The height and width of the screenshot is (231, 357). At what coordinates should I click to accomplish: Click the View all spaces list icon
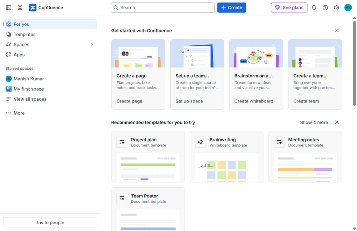pos(9,99)
